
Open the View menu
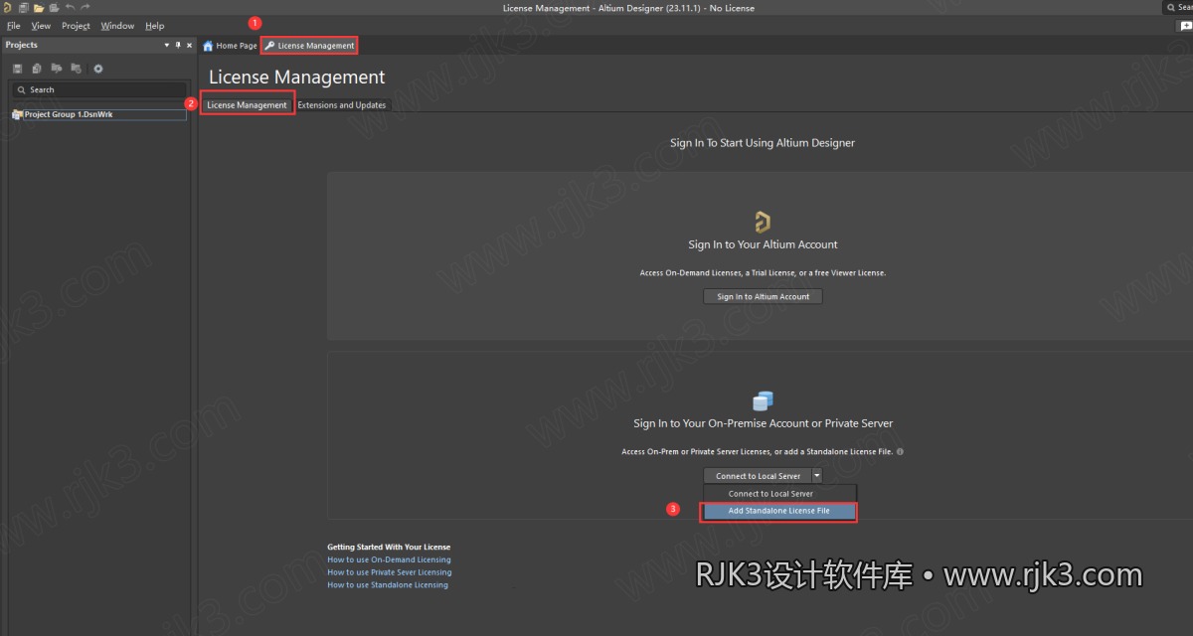tap(41, 26)
